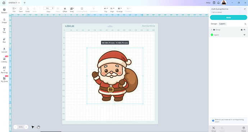The image size is (248, 132).
Task: Switch to the Layers tab
Action: 222,24
